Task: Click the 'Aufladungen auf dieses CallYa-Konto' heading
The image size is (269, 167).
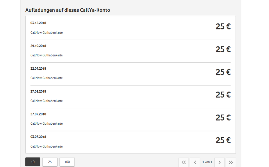Action: (68, 10)
